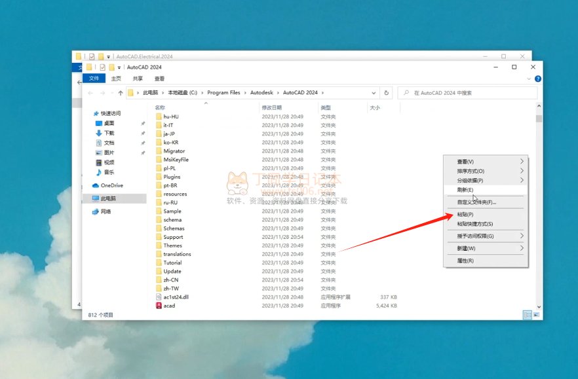This screenshot has height=379, width=578.
Task: Select the pt-BR folder
Action: pyautogui.click(x=170, y=185)
